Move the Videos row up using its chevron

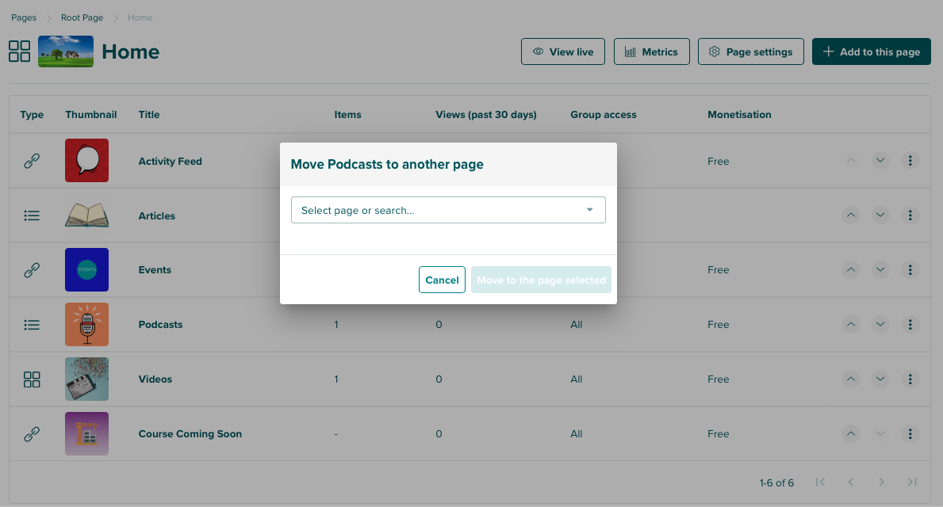pyautogui.click(x=851, y=379)
